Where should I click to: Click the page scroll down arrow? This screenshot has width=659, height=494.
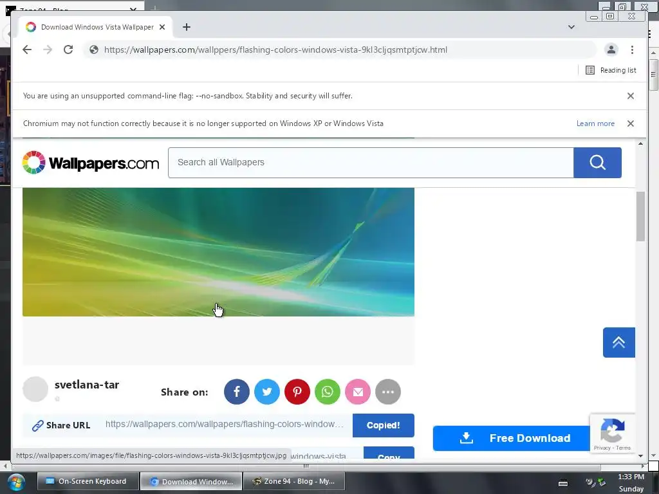click(640, 456)
